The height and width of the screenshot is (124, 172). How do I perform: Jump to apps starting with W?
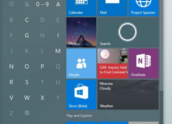pos(27,98)
